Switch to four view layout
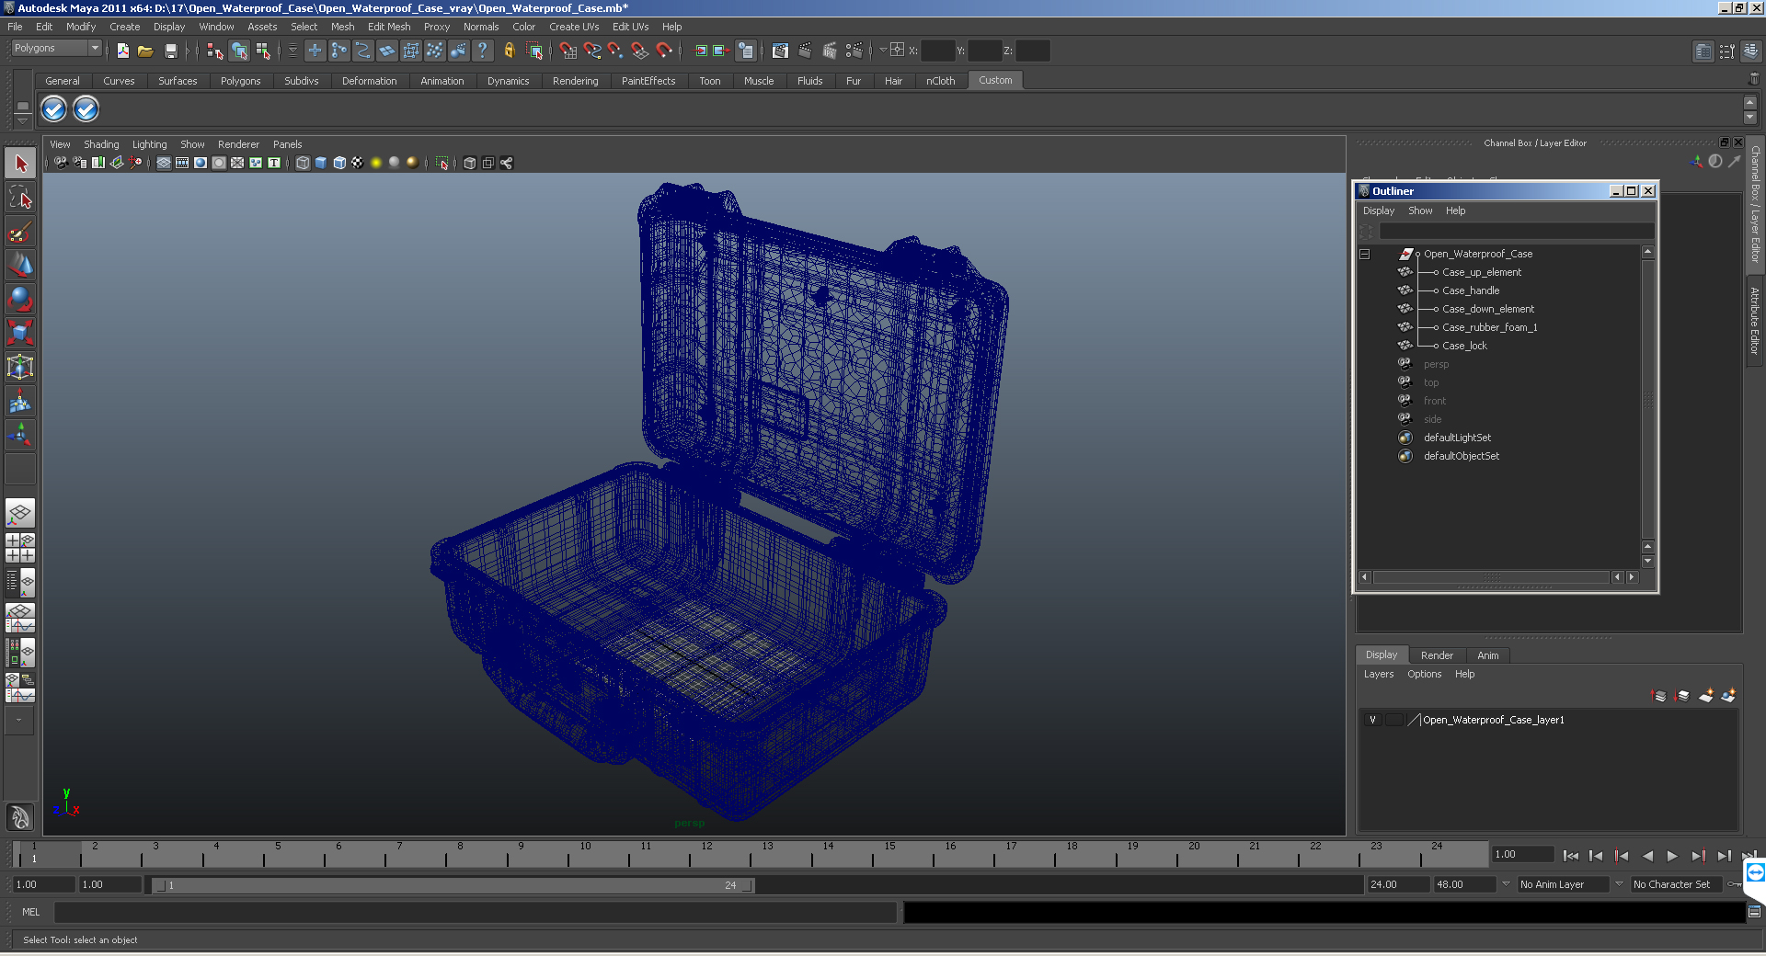 [x=20, y=548]
